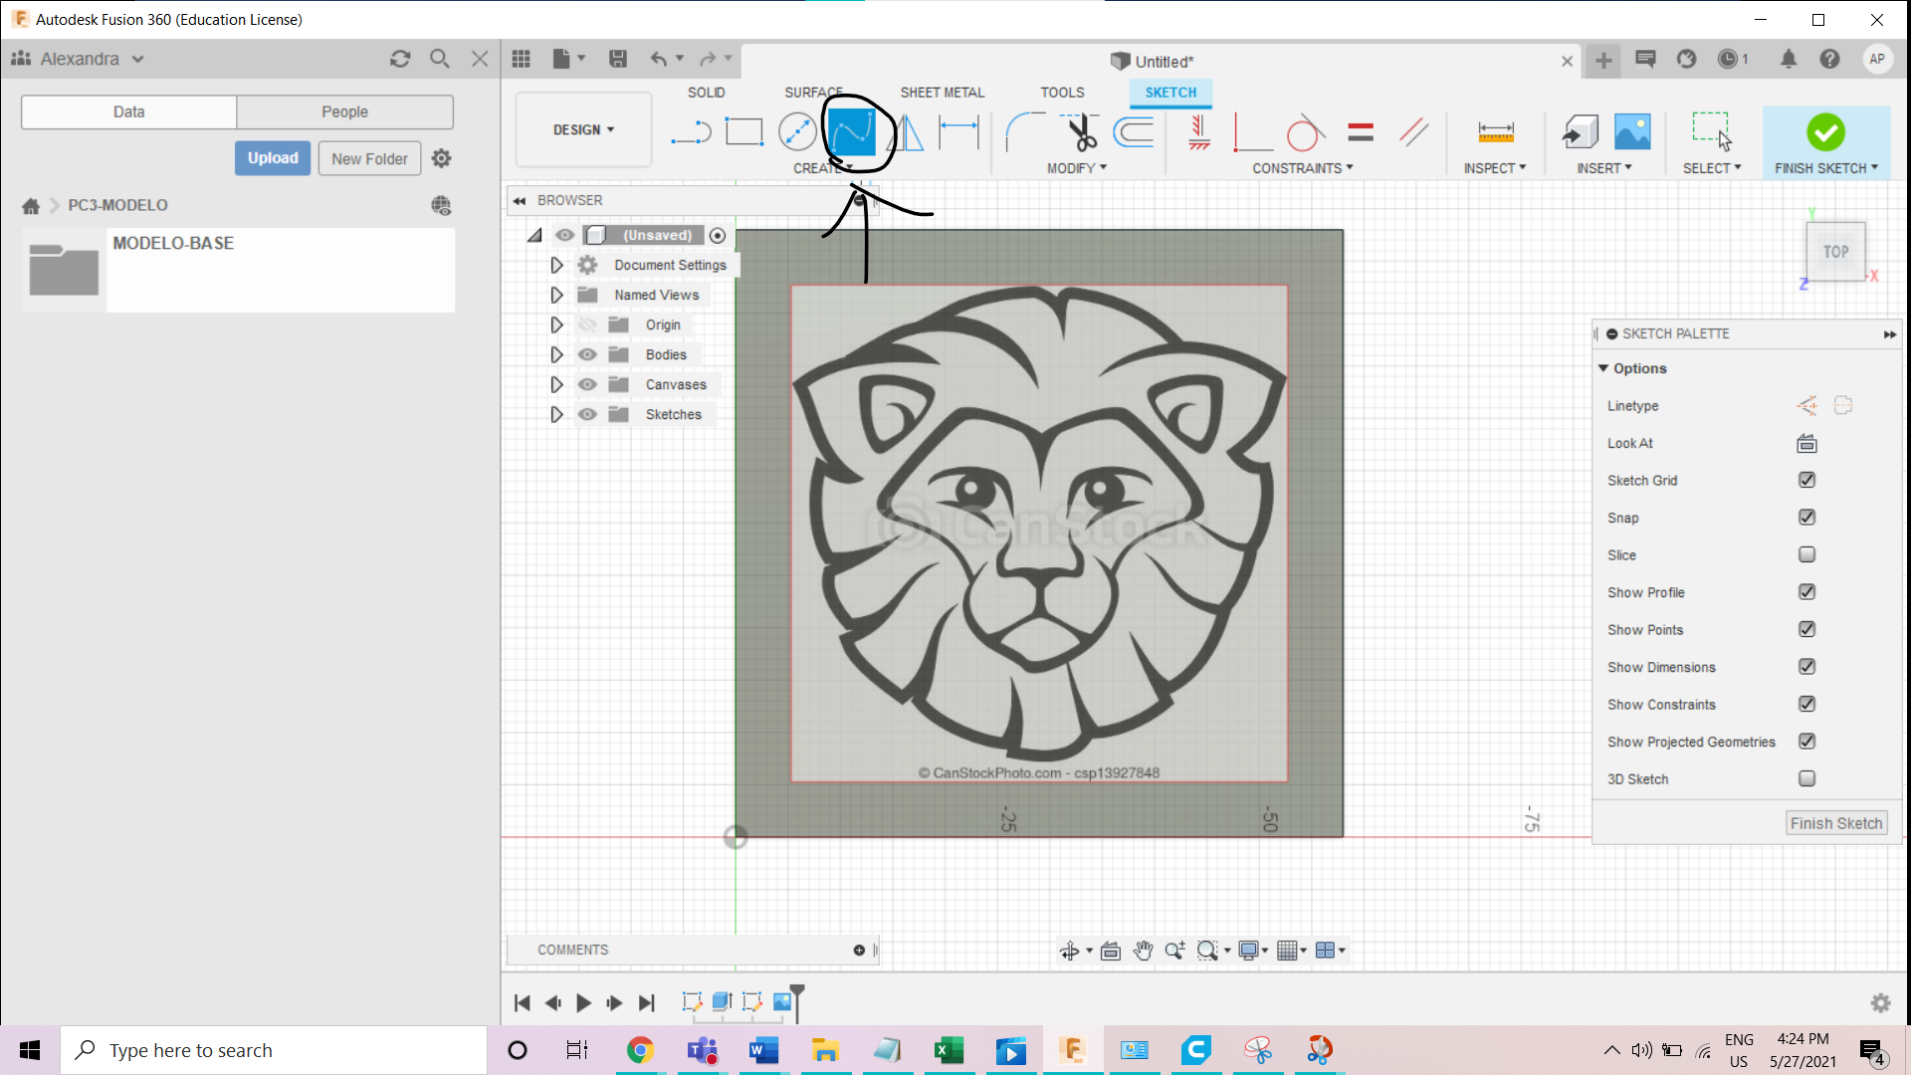Open the Alexandra team dropdown
The height and width of the screenshot is (1075, 1911).
[x=92, y=59]
